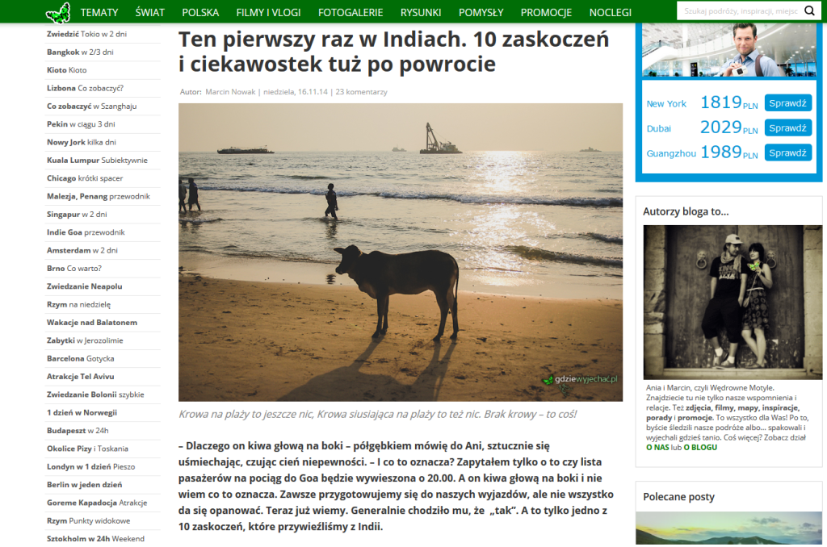This screenshot has height=547, width=827.
Task: Open sidebar link Budapeszt w 24h
Action: pyautogui.click(x=78, y=431)
